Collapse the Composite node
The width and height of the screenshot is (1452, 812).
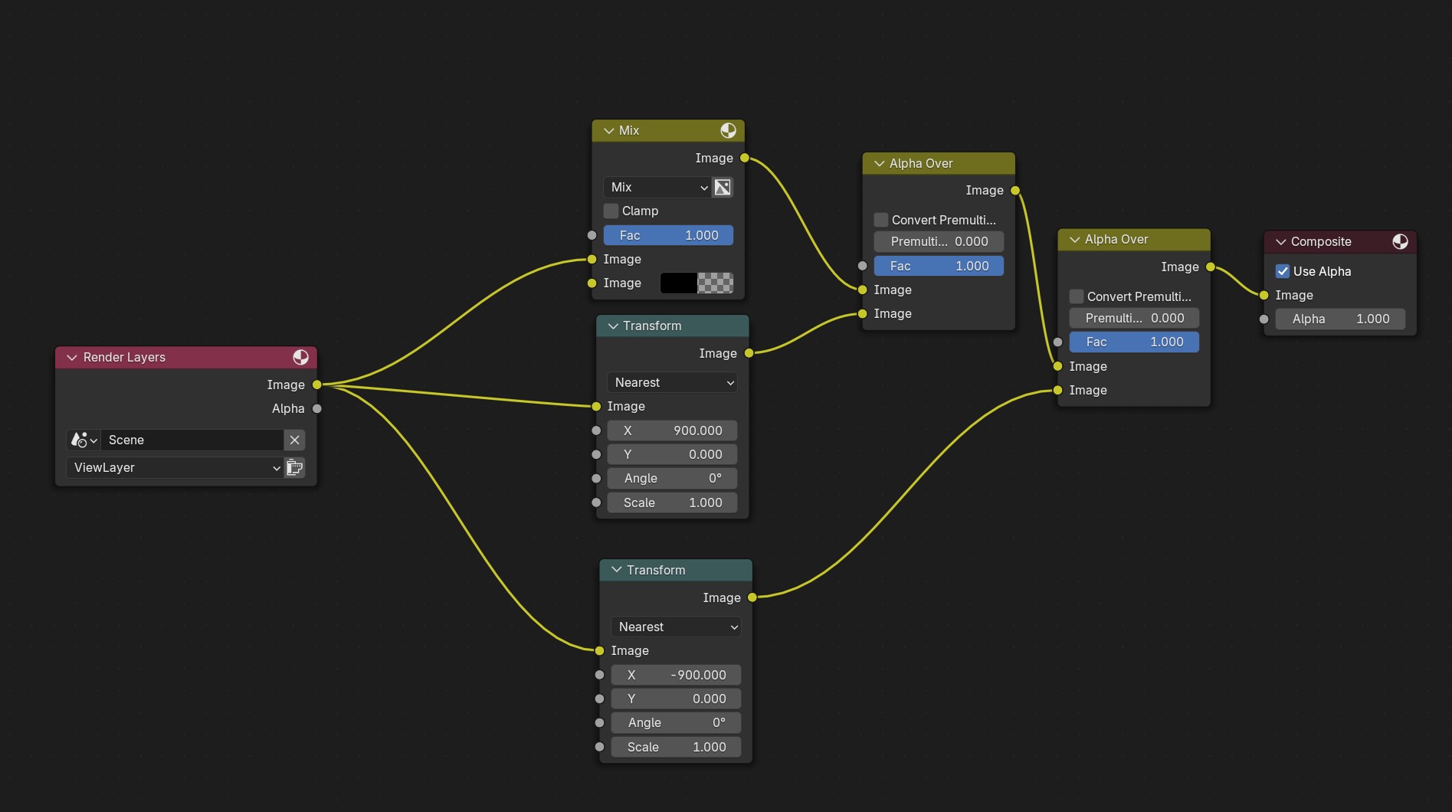(1280, 241)
